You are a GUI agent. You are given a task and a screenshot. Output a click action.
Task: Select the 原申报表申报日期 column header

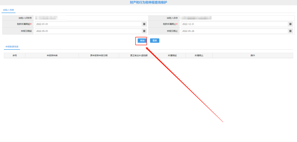tap(99, 56)
